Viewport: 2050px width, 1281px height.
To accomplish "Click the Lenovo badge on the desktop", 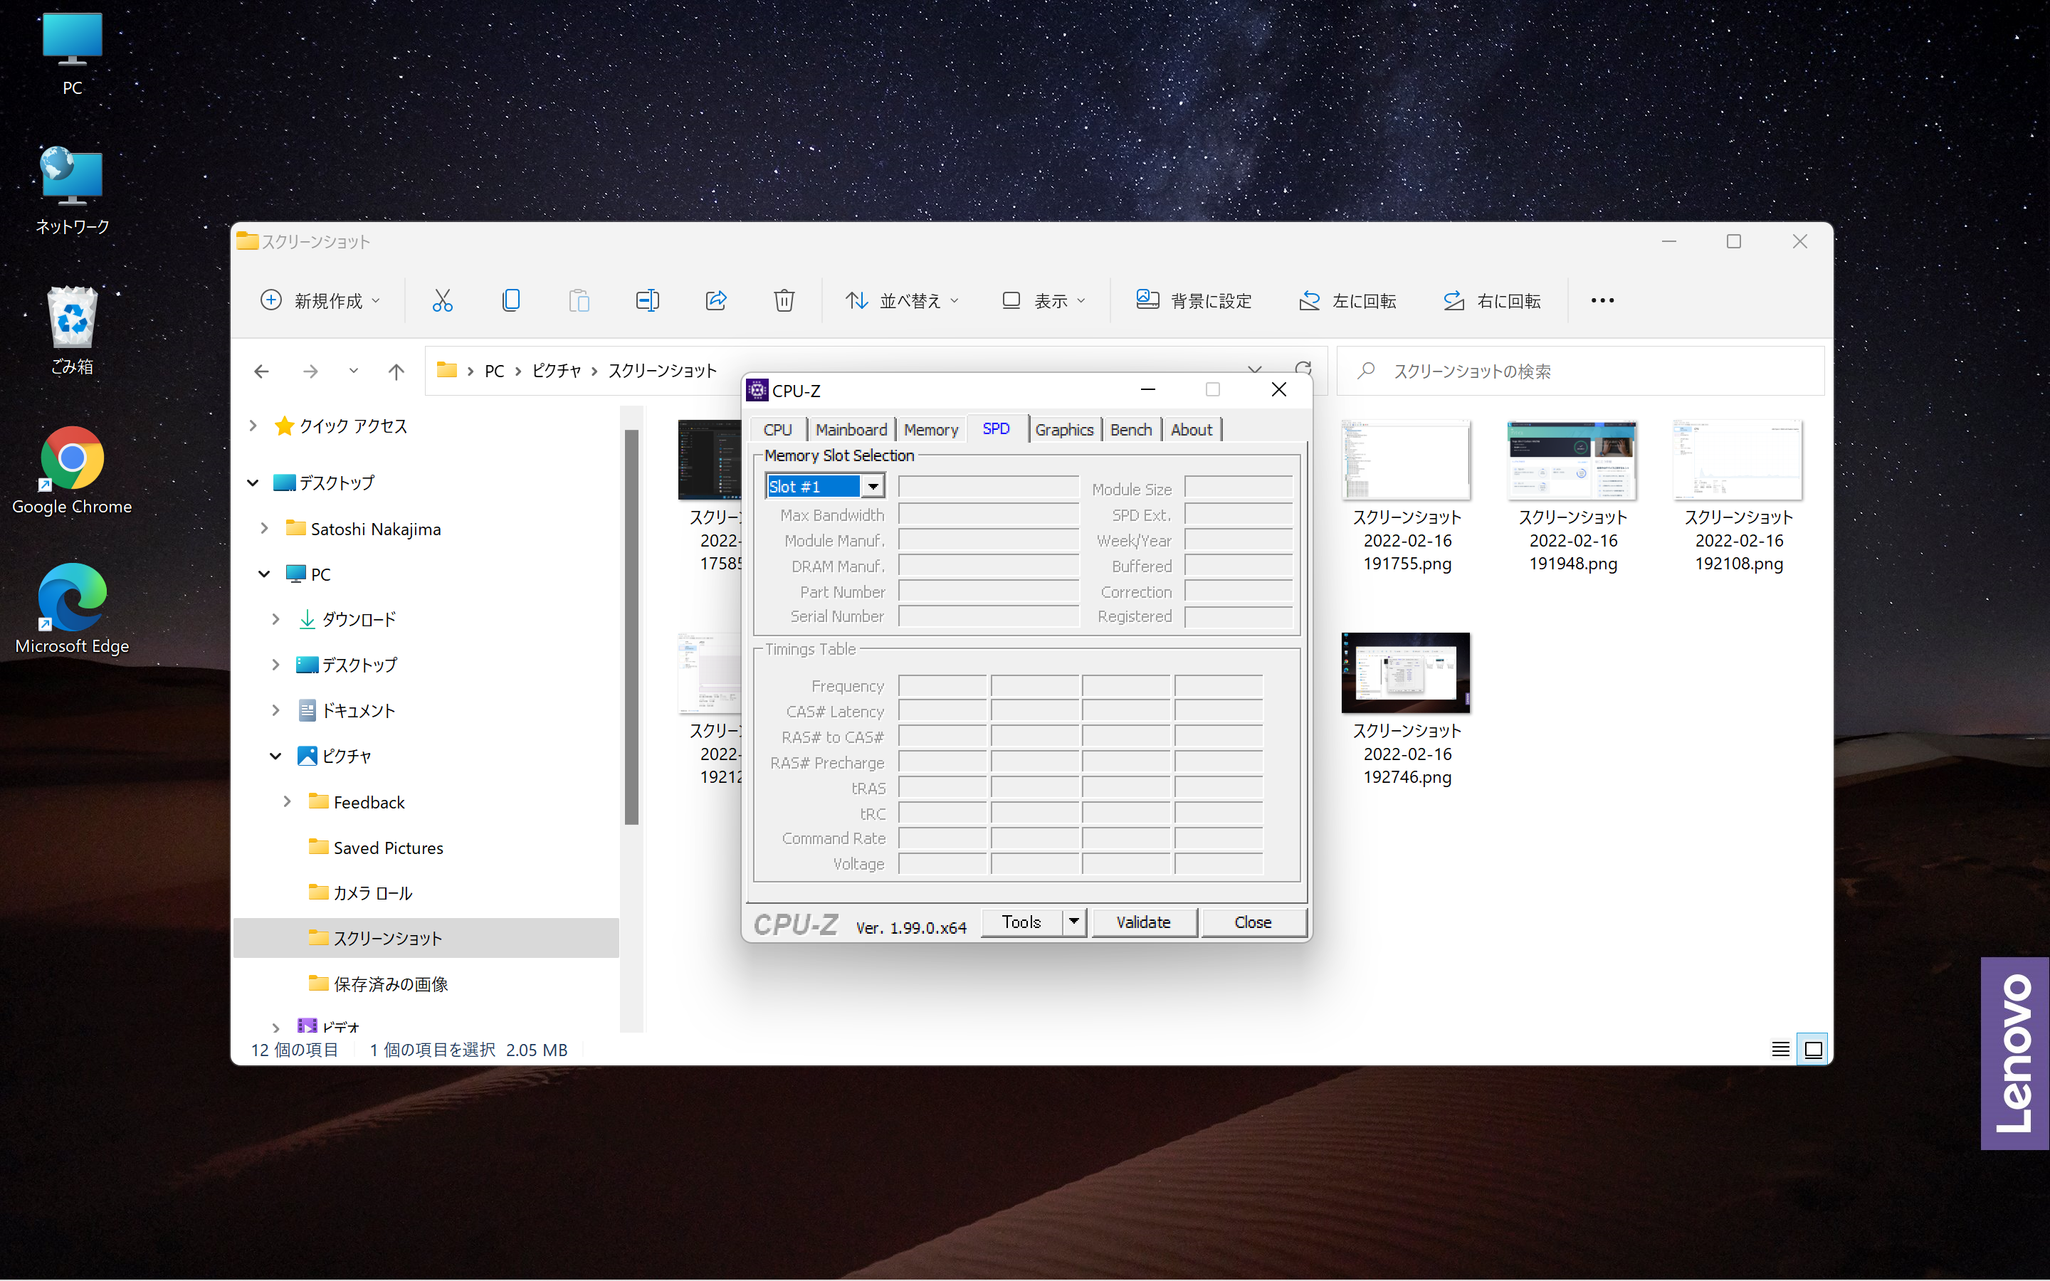I will point(2014,1053).
